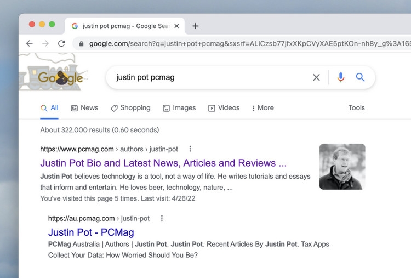Click the Google doodle logo

(53, 72)
